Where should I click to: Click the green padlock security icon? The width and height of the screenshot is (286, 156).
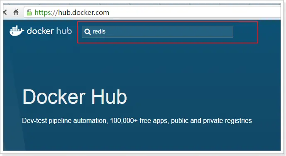(x=29, y=12)
